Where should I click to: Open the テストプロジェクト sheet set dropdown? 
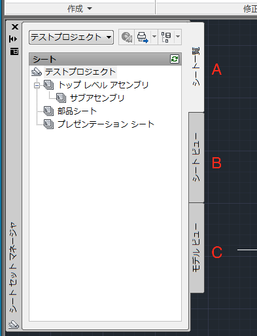tap(71, 37)
